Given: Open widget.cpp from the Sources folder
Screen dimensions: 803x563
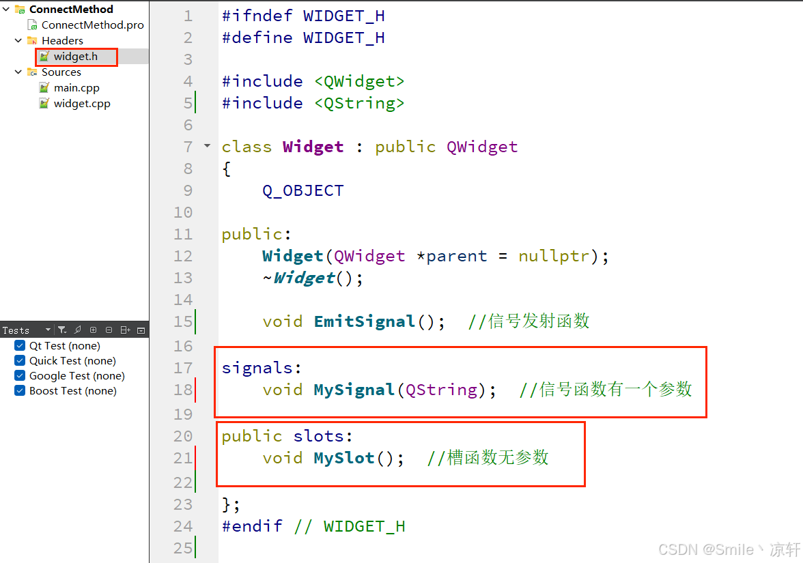Looking at the screenshot, I should tap(82, 104).
